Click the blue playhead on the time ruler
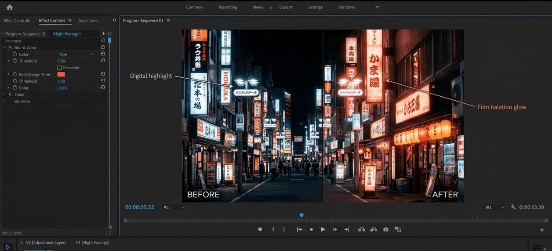This screenshot has height=251, width=552. [301, 215]
